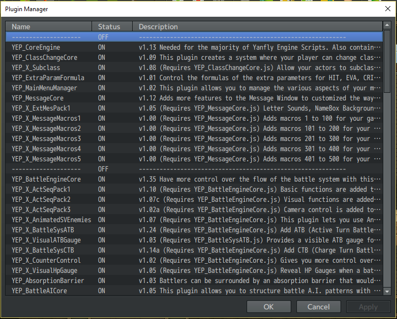Select the YEP_X_ActSeqPack1 plugin
397x319 pixels.
pyautogui.click(x=194, y=189)
